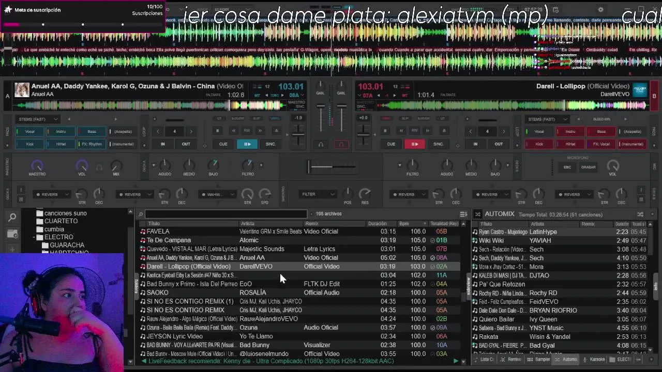The width and height of the screenshot is (662, 372).
Task: Click the deck B loop OUT button
Action: [498, 144]
